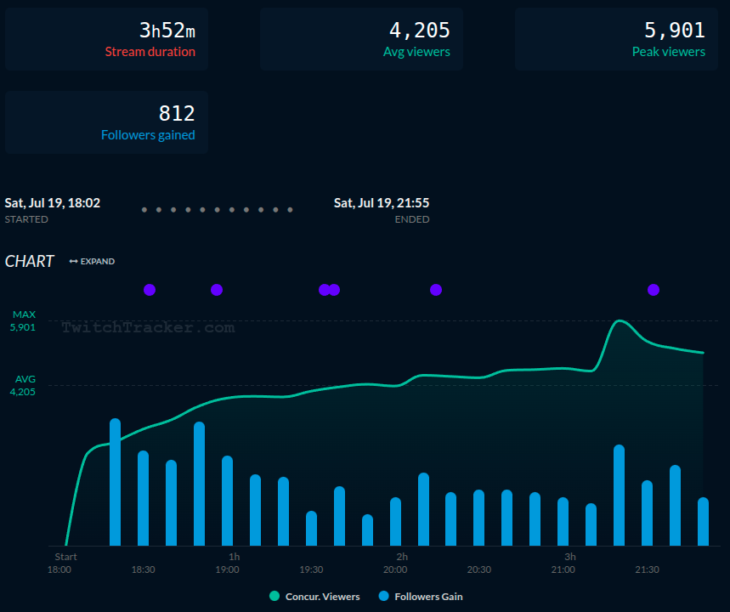
Task: Click the 20:30 axis label
Action: 479,569
